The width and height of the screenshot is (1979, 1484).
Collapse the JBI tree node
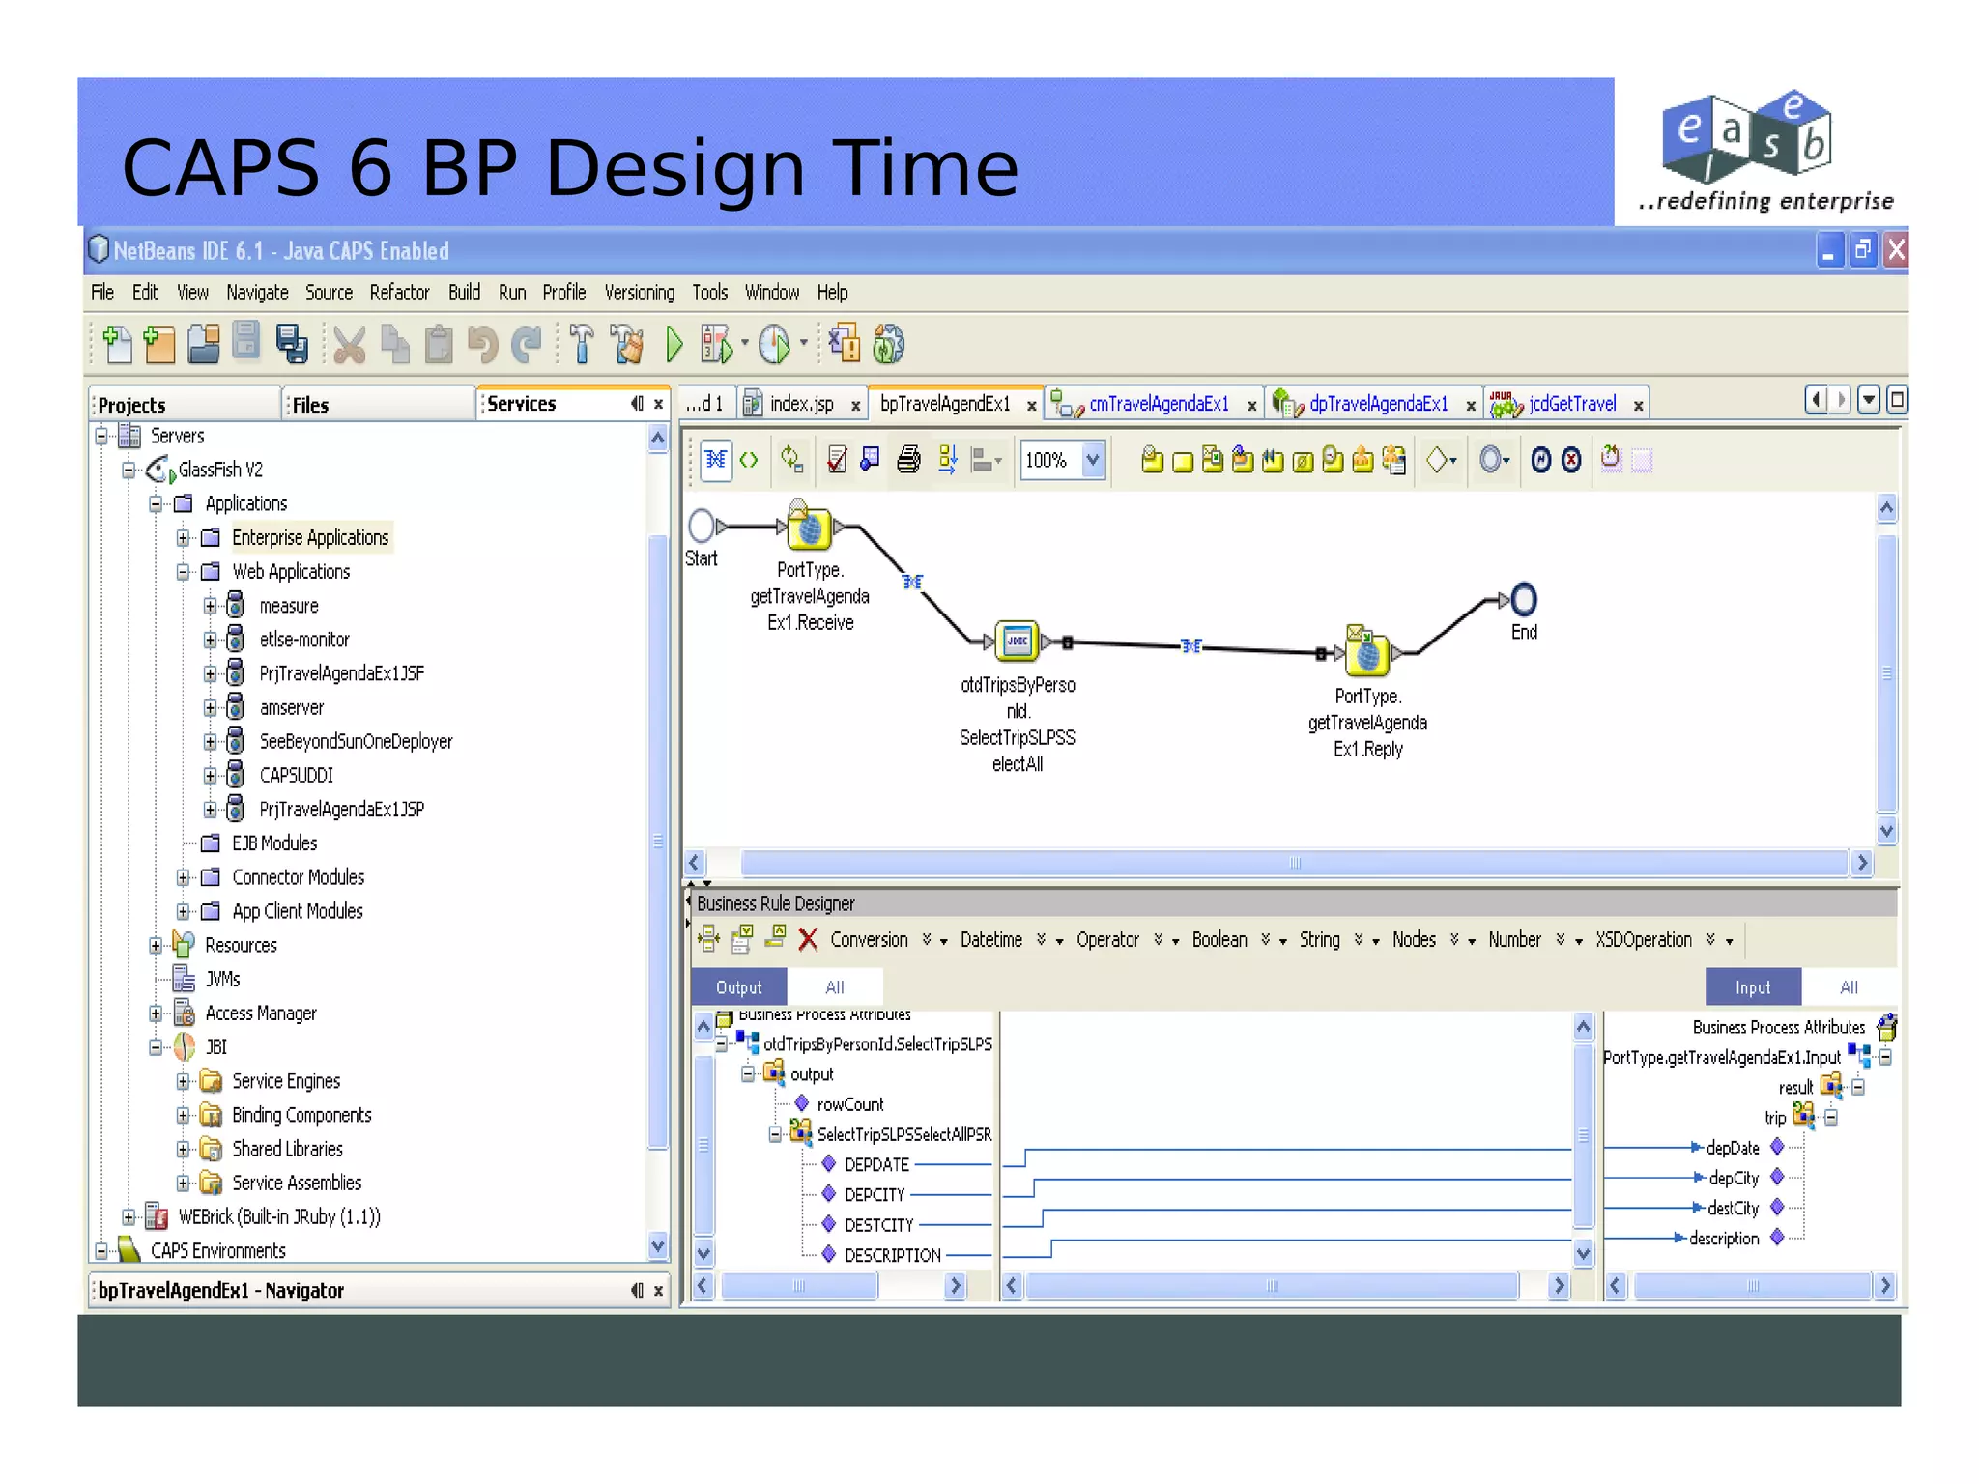coord(156,1047)
